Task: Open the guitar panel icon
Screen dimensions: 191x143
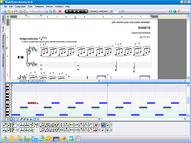Action: [63, 139]
